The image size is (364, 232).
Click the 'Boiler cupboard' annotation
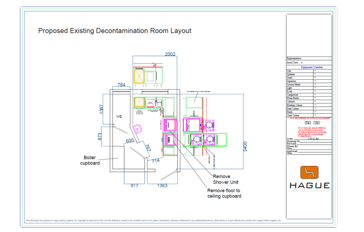click(x=90, y=160)
